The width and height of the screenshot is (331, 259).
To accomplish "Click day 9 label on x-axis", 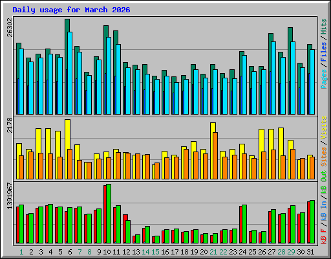I will coord(99,252).
